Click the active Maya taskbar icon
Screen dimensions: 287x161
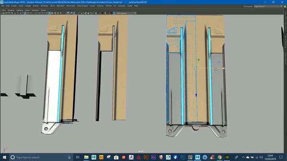(x=197, y=157)
